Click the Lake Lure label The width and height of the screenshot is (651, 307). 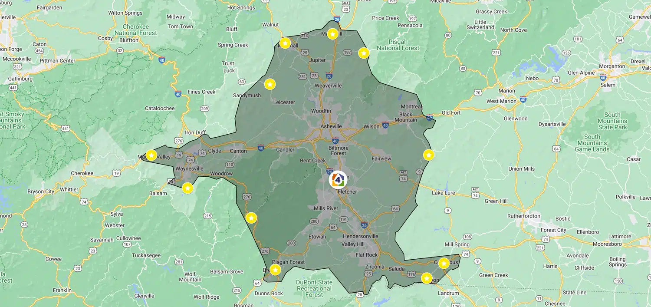click(x=444, y=193)
